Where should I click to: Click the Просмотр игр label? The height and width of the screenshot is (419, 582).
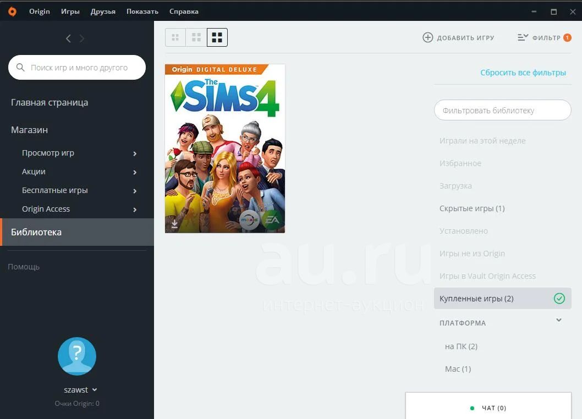click(x=48, y=153)
